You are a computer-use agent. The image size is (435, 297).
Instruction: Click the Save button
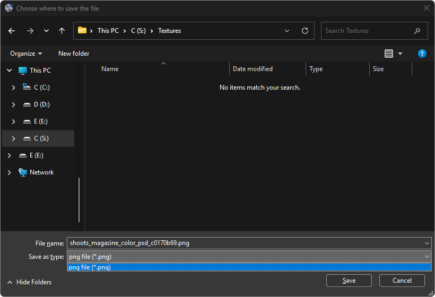click(x=349, y=281)
